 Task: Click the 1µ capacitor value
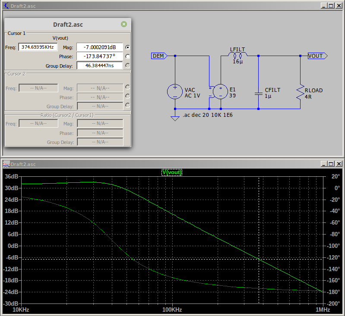tap(268, 96)
